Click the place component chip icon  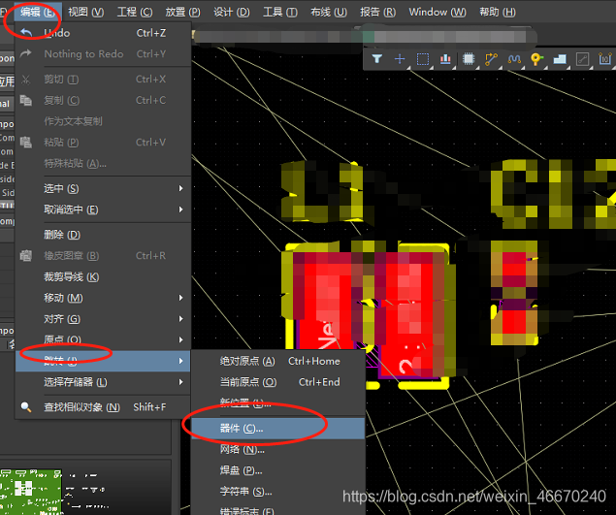(x=469, y=59)
